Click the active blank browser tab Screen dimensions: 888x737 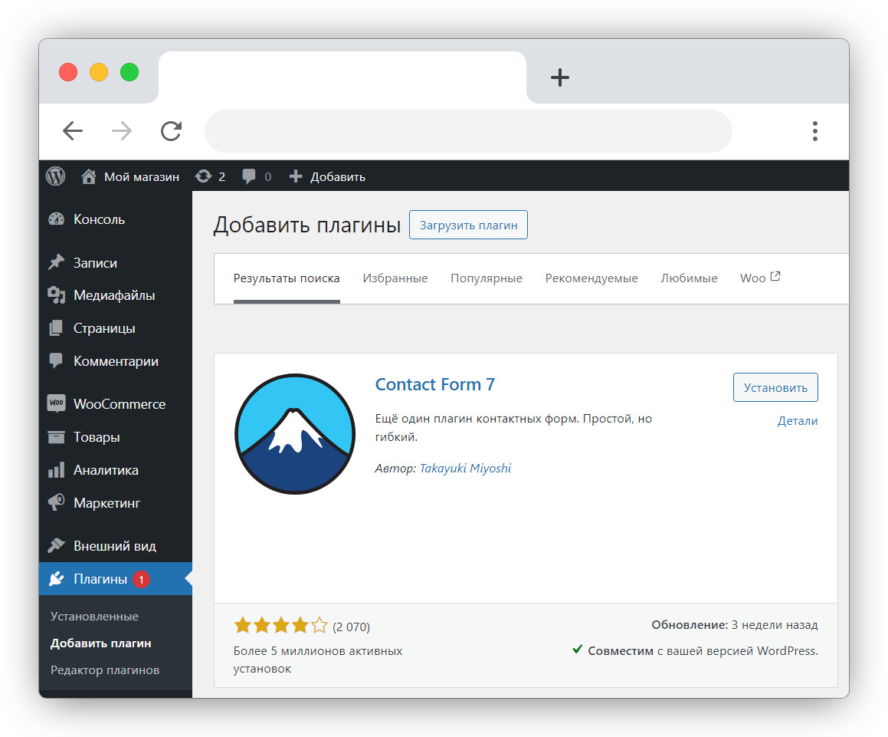tap(342, 77)
